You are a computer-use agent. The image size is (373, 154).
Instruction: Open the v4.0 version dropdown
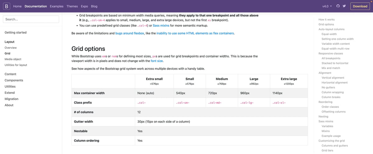327,6
